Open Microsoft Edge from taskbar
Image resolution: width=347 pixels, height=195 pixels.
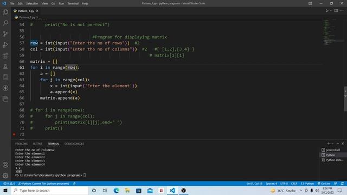(116, 190)
